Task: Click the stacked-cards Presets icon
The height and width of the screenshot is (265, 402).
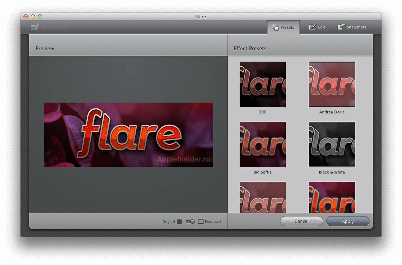Action: click(275, 27)
